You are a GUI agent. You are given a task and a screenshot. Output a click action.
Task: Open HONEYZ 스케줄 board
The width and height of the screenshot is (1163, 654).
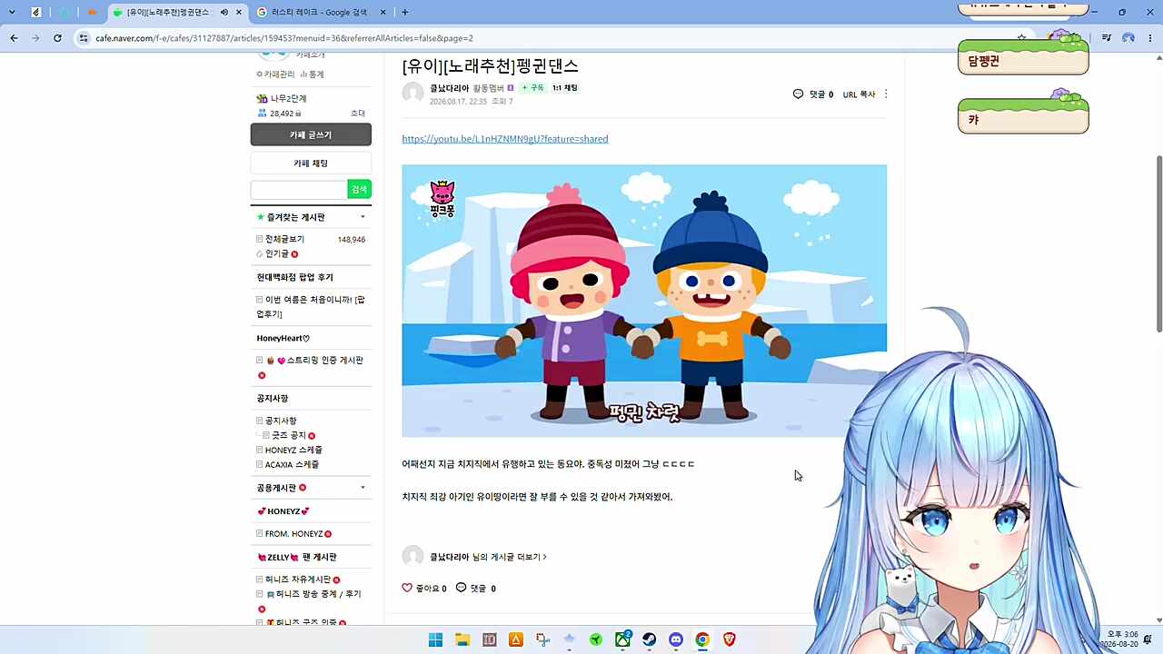(293, 450)
